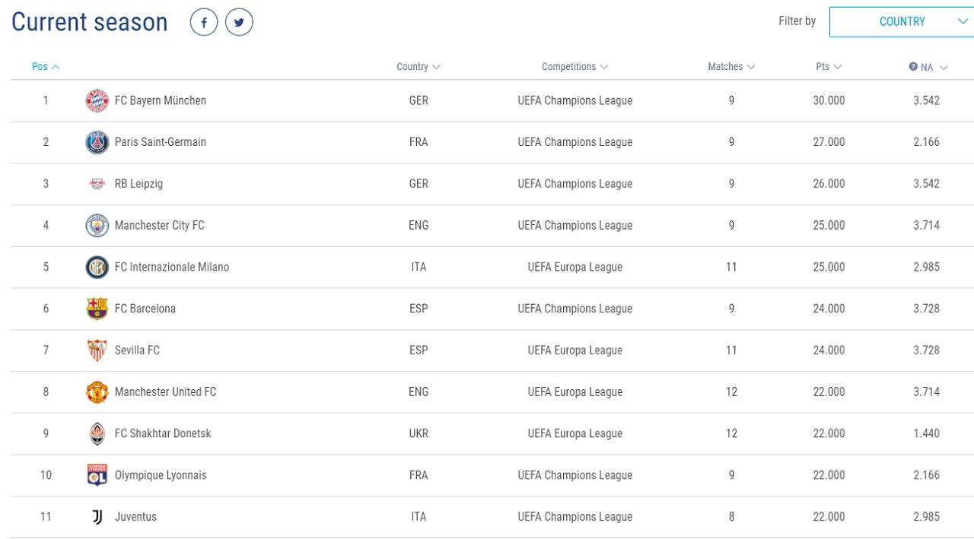974x539 pixels.
Task: Click the Paris Saint-Germain club crest
Action: tap(97, 142)
